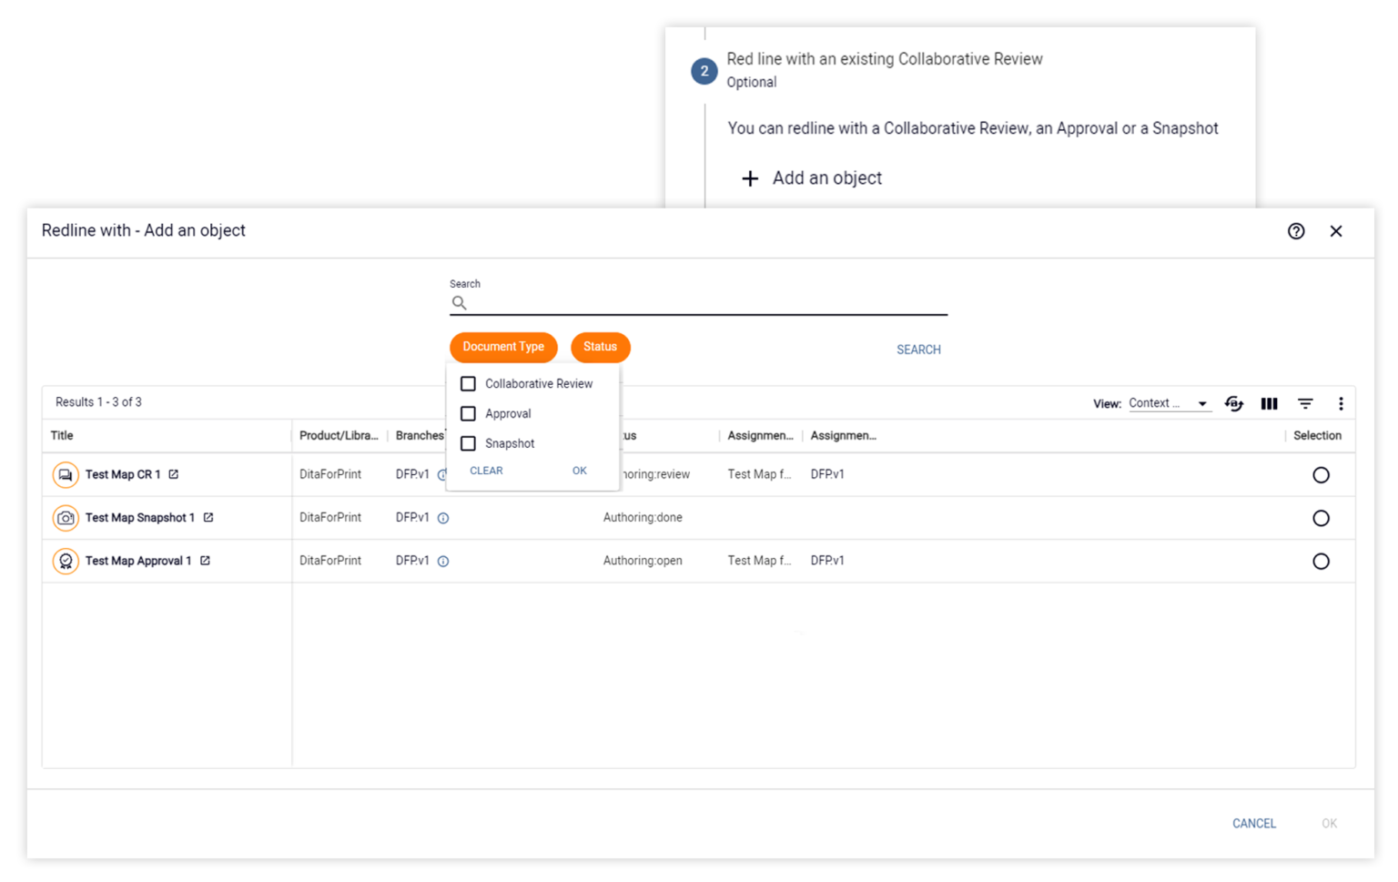This screenshot has height=882, width=1398.
Task: Check the Snapshot filter box
Action: point(468,444)
